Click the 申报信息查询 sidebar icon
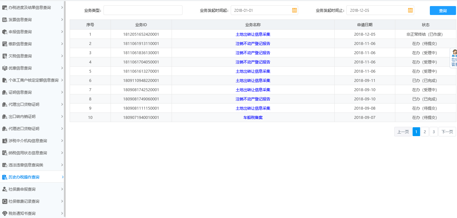This screenshot has height=218, width=457. [4, 32]
